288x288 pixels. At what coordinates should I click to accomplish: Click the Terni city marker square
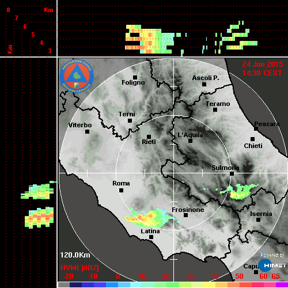[130, 121]
